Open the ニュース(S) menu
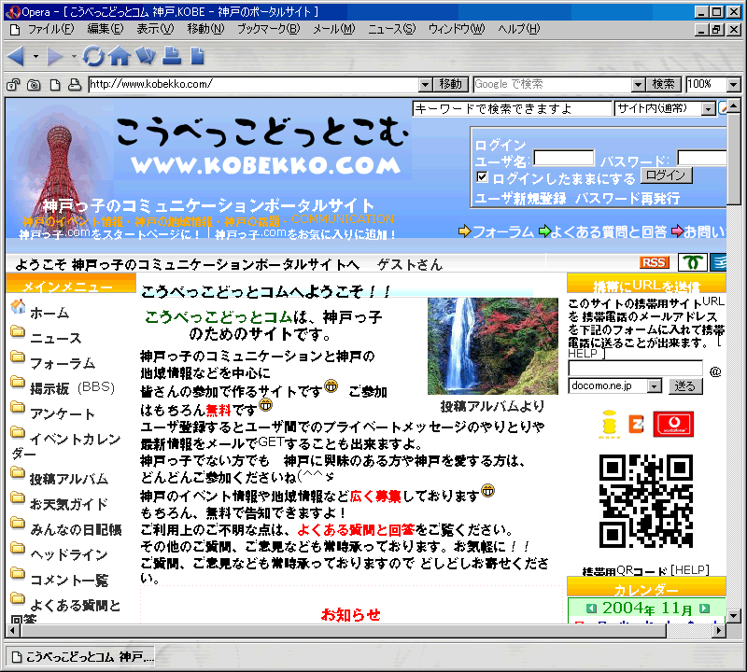Image resolution: width=747 pixels, height=672 pixels. [x=391, y=29]
